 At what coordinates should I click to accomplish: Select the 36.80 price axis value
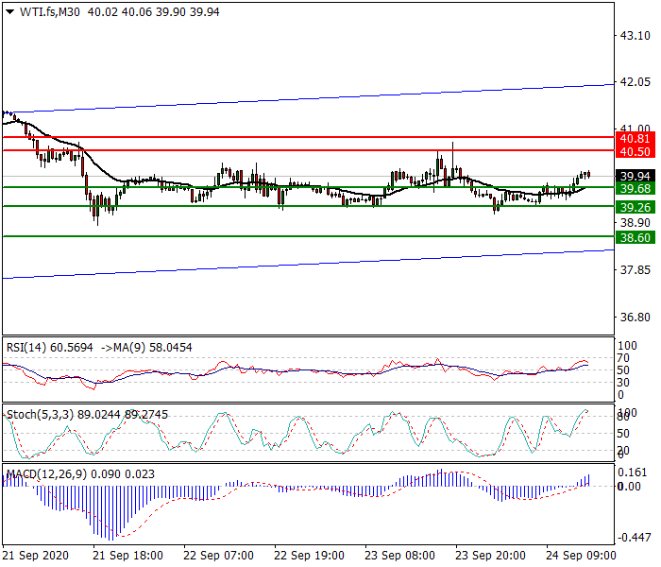[x=636, y=318]
